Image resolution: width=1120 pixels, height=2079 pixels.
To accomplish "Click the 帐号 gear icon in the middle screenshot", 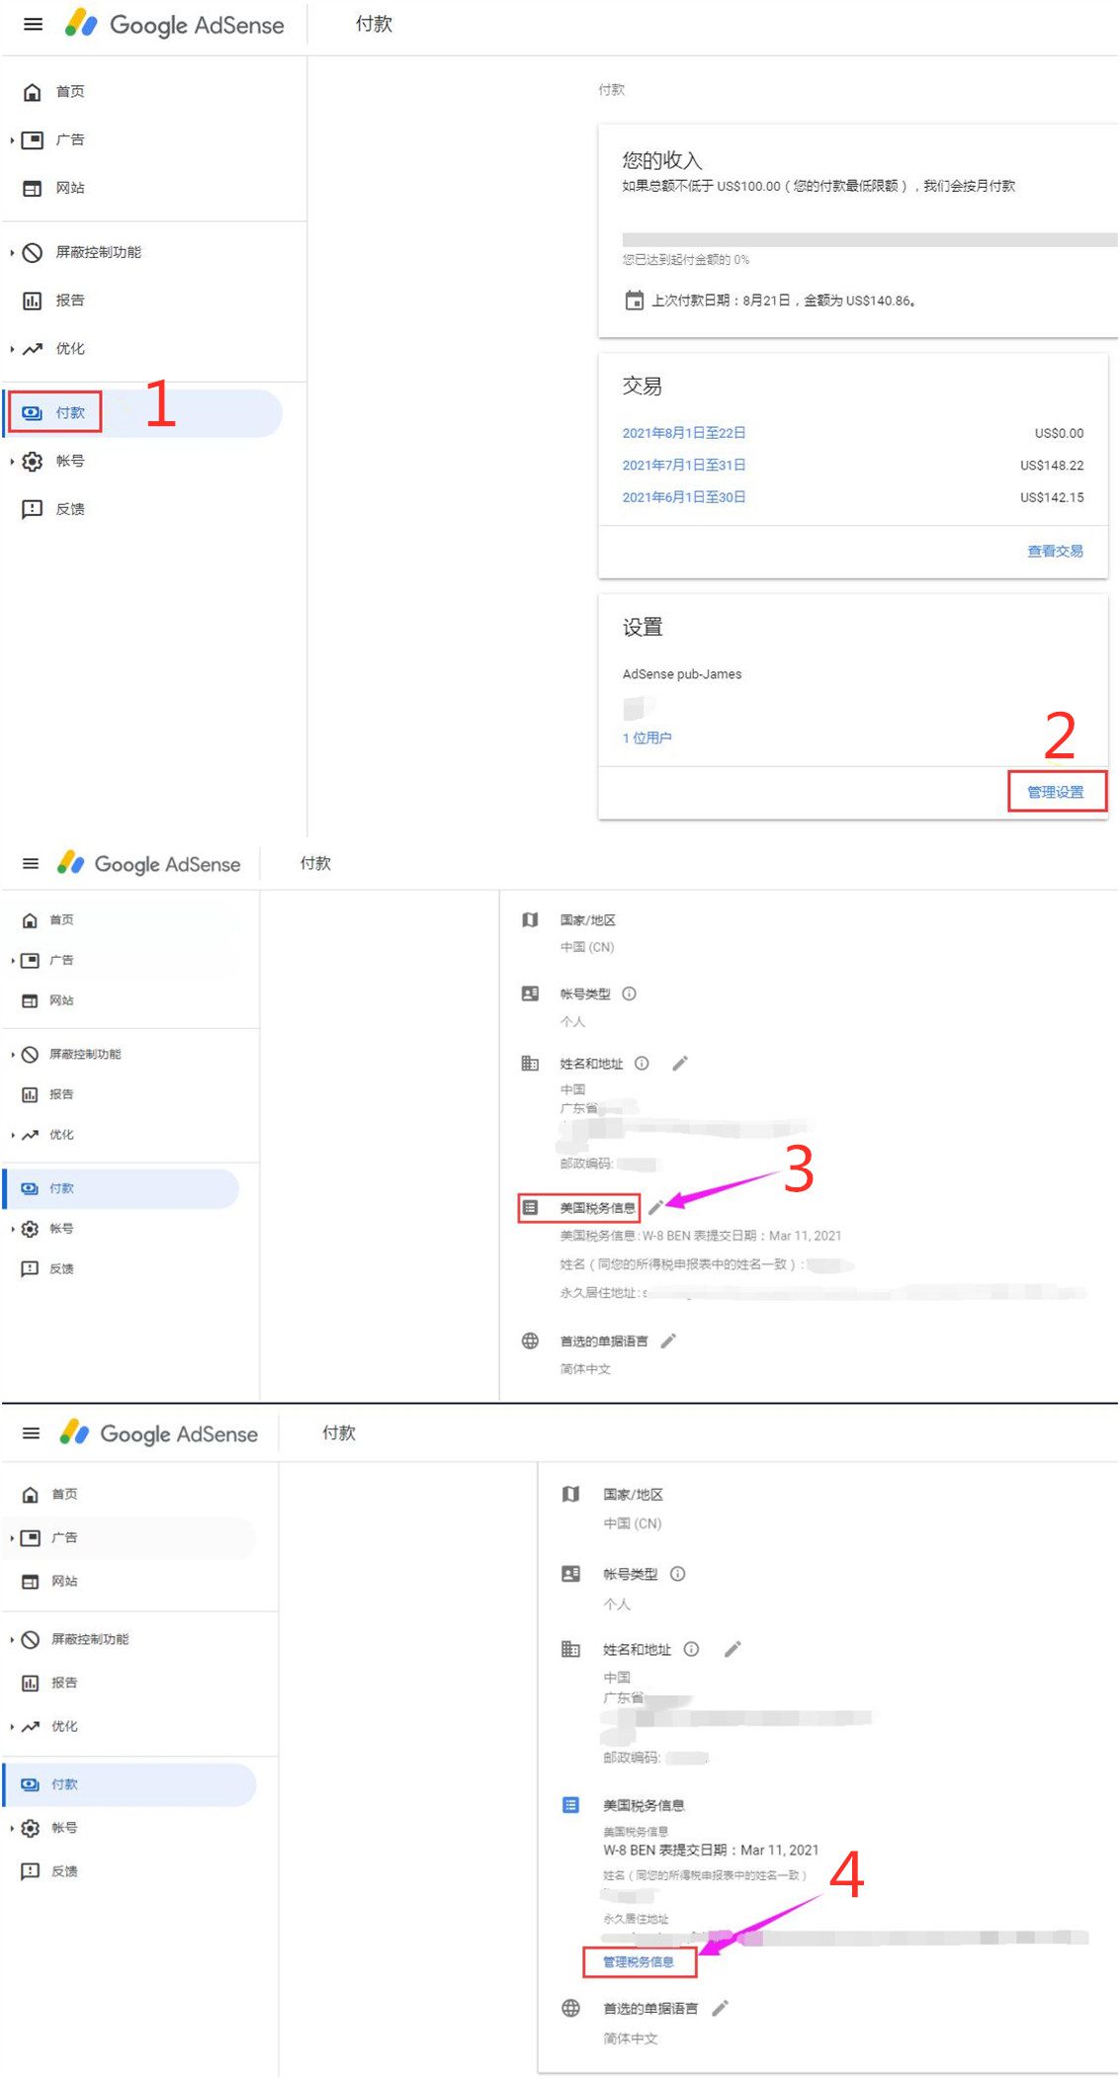I will (x=31, y=1230).
